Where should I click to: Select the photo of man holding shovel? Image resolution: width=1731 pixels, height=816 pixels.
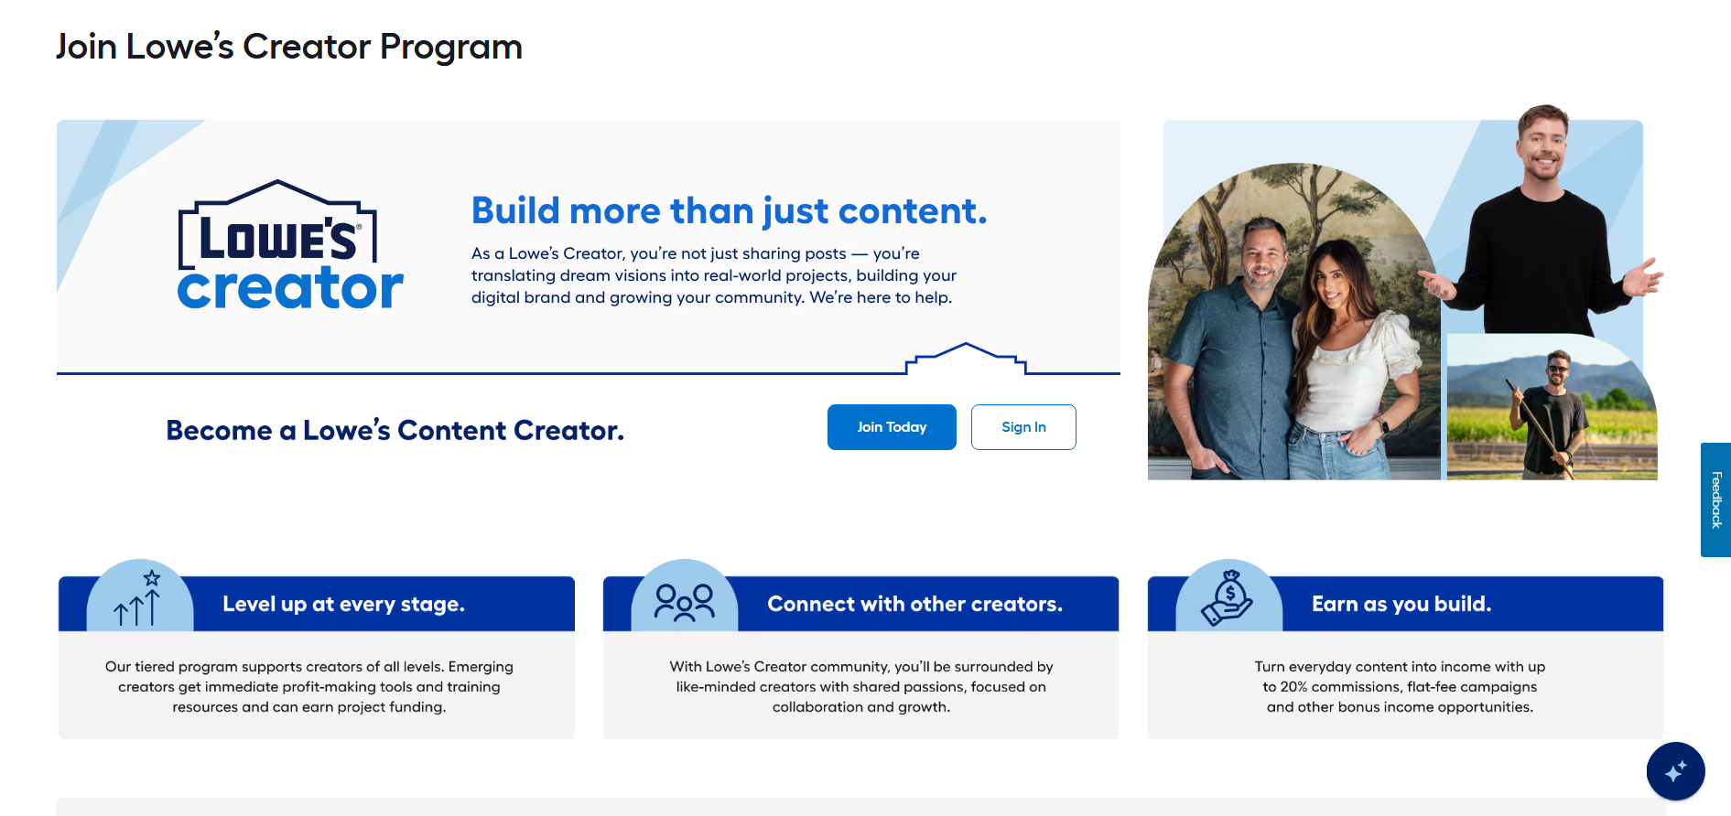1551,412
